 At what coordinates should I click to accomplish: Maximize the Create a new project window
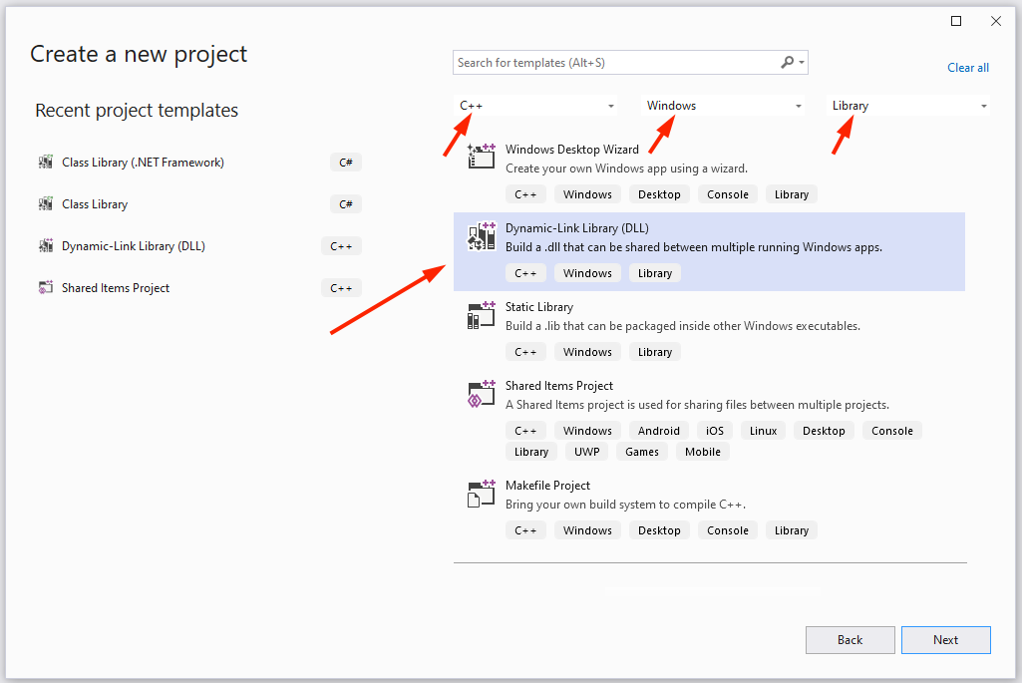956,21
